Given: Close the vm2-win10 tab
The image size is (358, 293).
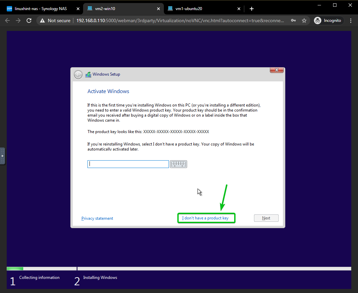Looking at the screenshot, I should [158, 9].
